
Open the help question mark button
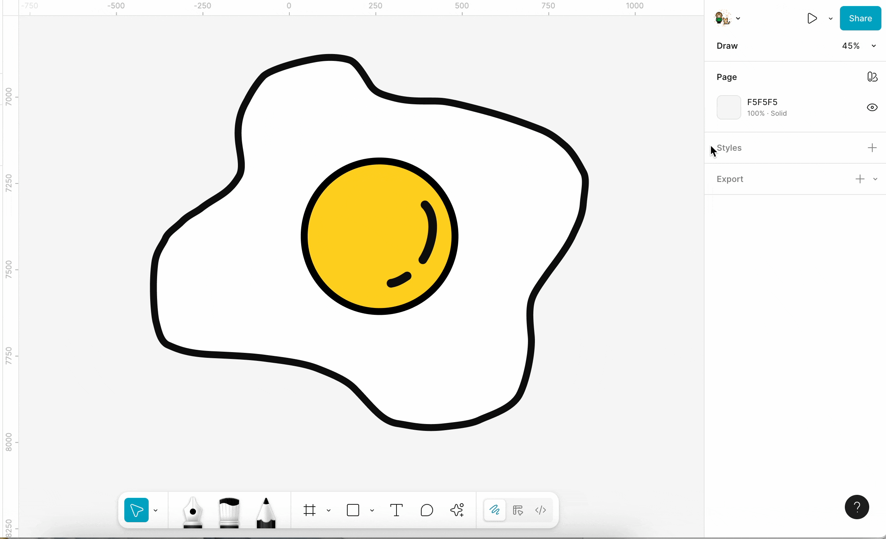click(x=857, y=507)
